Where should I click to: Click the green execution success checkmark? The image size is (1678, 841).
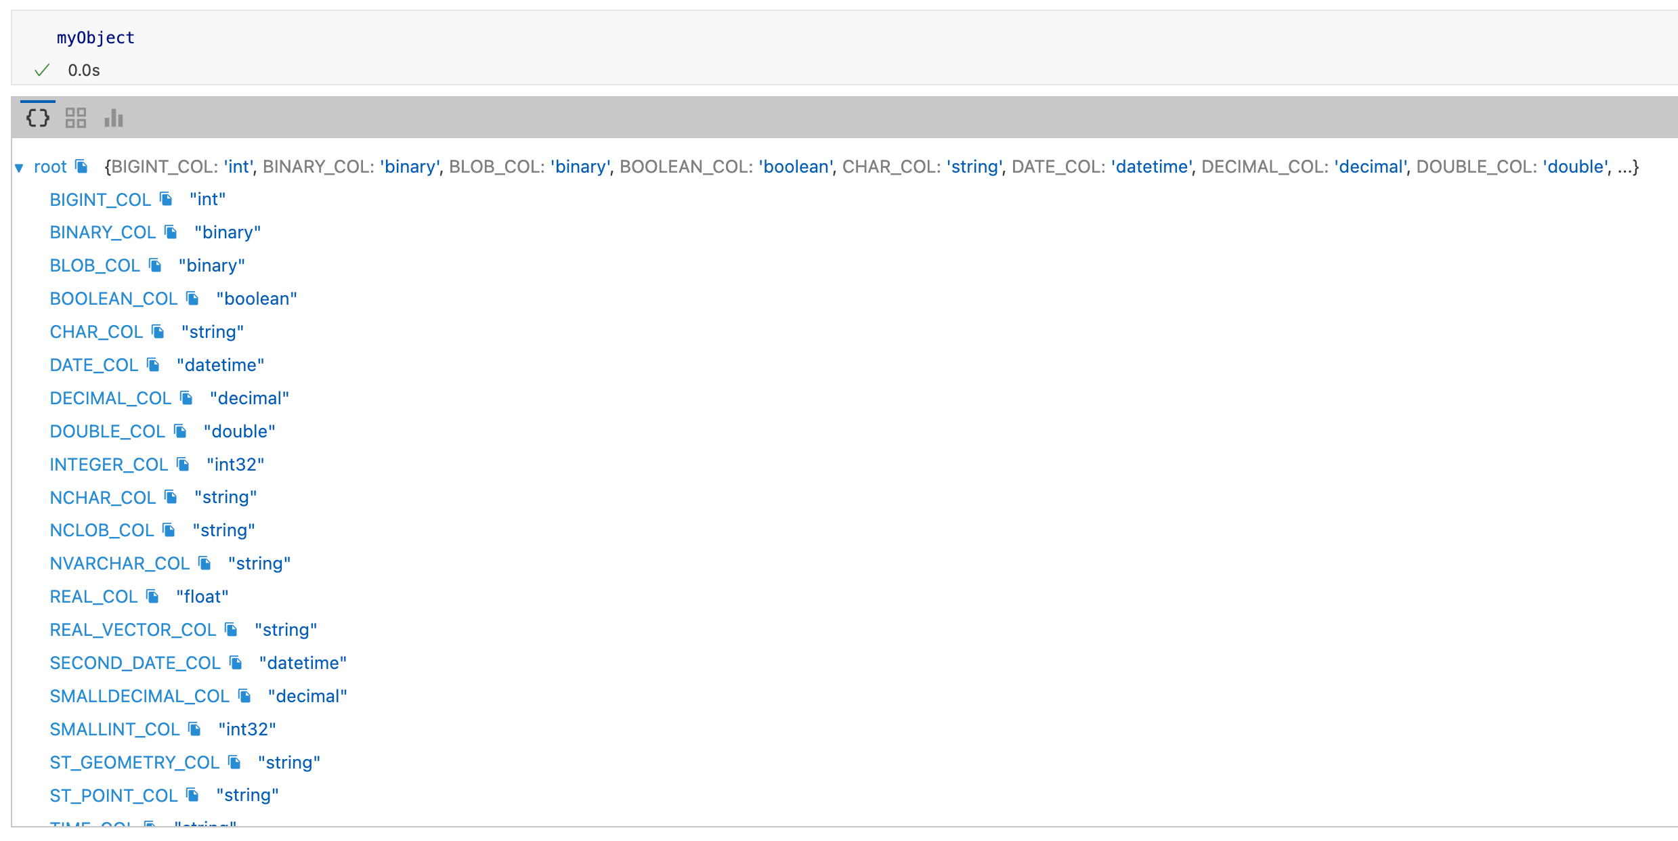coord(42,70)
